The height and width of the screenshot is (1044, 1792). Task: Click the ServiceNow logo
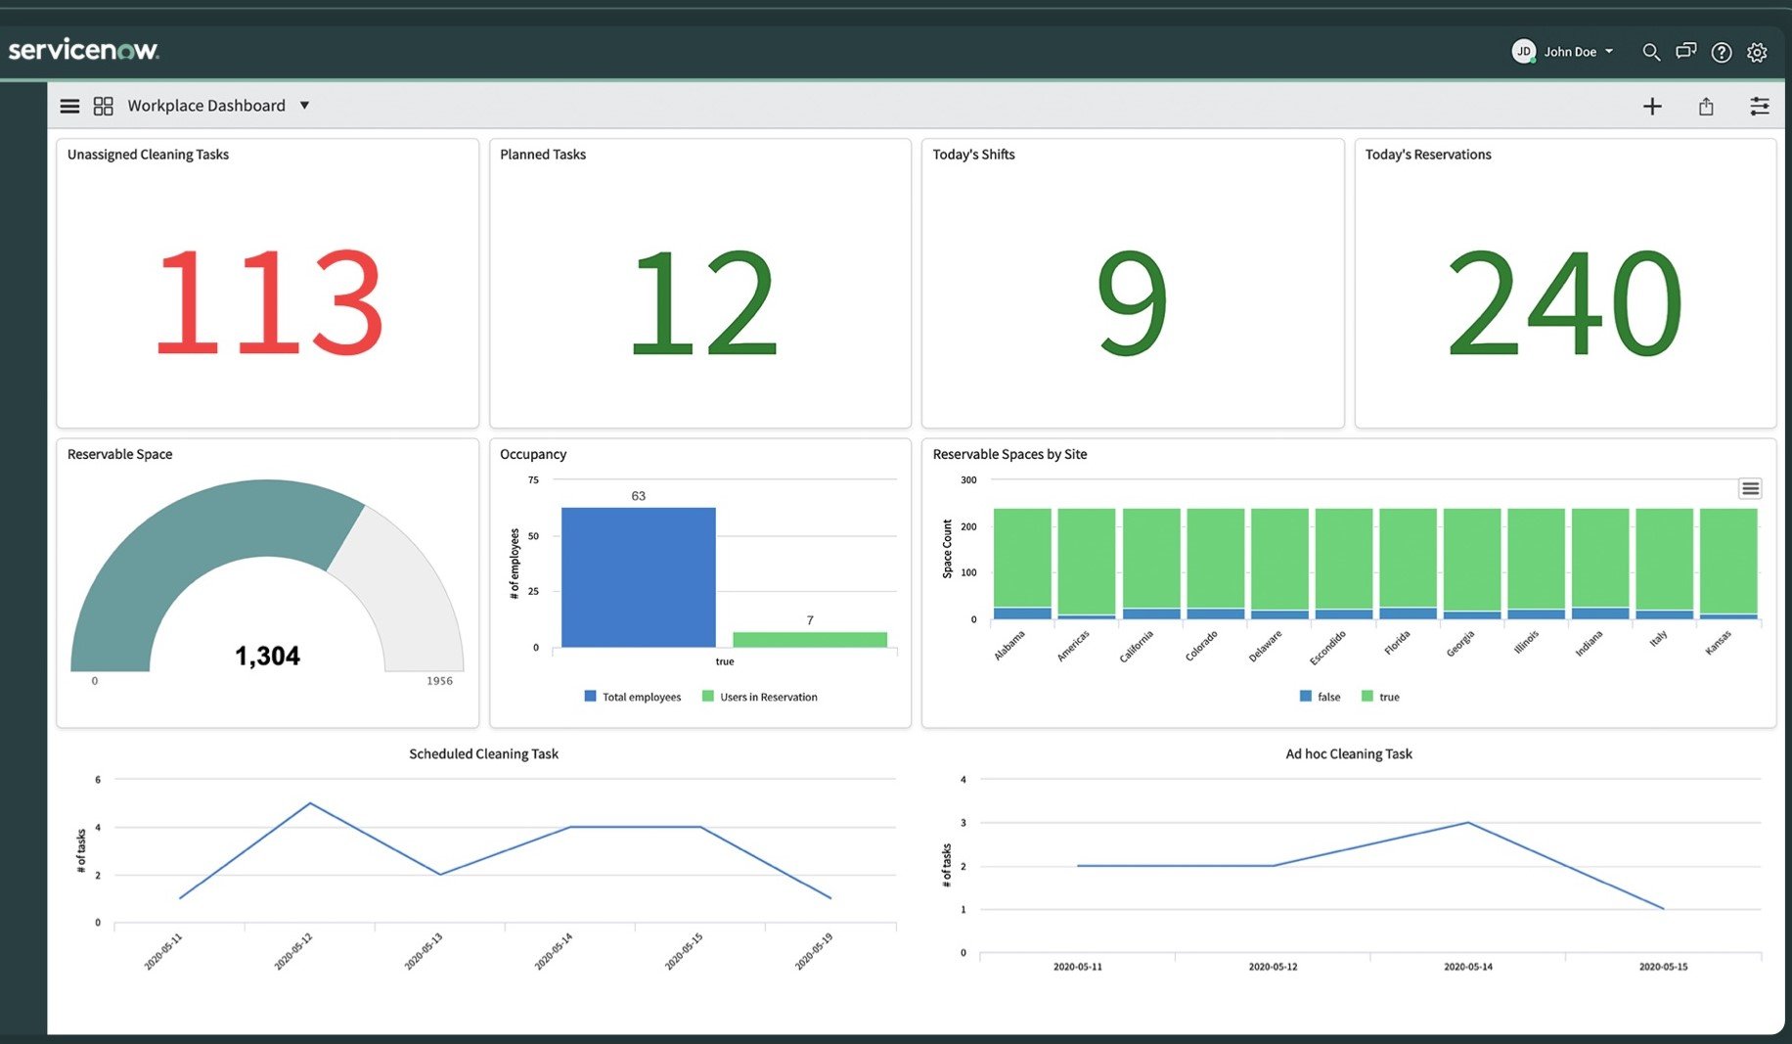pyautogui.click(x=83, y=50)
